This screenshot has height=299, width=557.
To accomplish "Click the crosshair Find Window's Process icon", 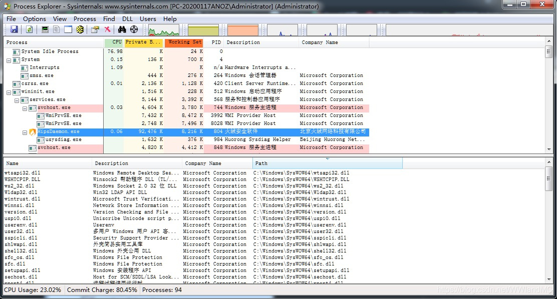I will pos(134,29).
